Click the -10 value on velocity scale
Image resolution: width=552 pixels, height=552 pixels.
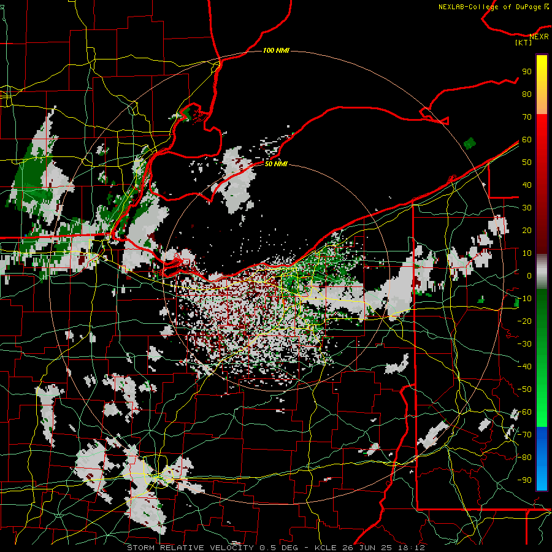click(x=524, y=299)
